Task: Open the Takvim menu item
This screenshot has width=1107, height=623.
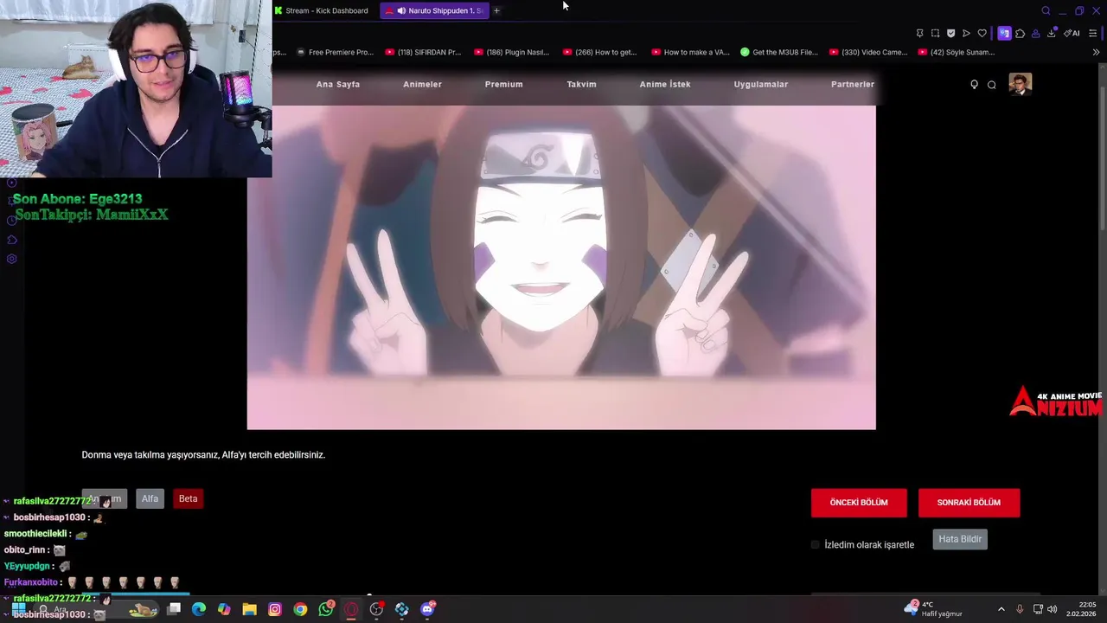Action: tap(581, 84)
